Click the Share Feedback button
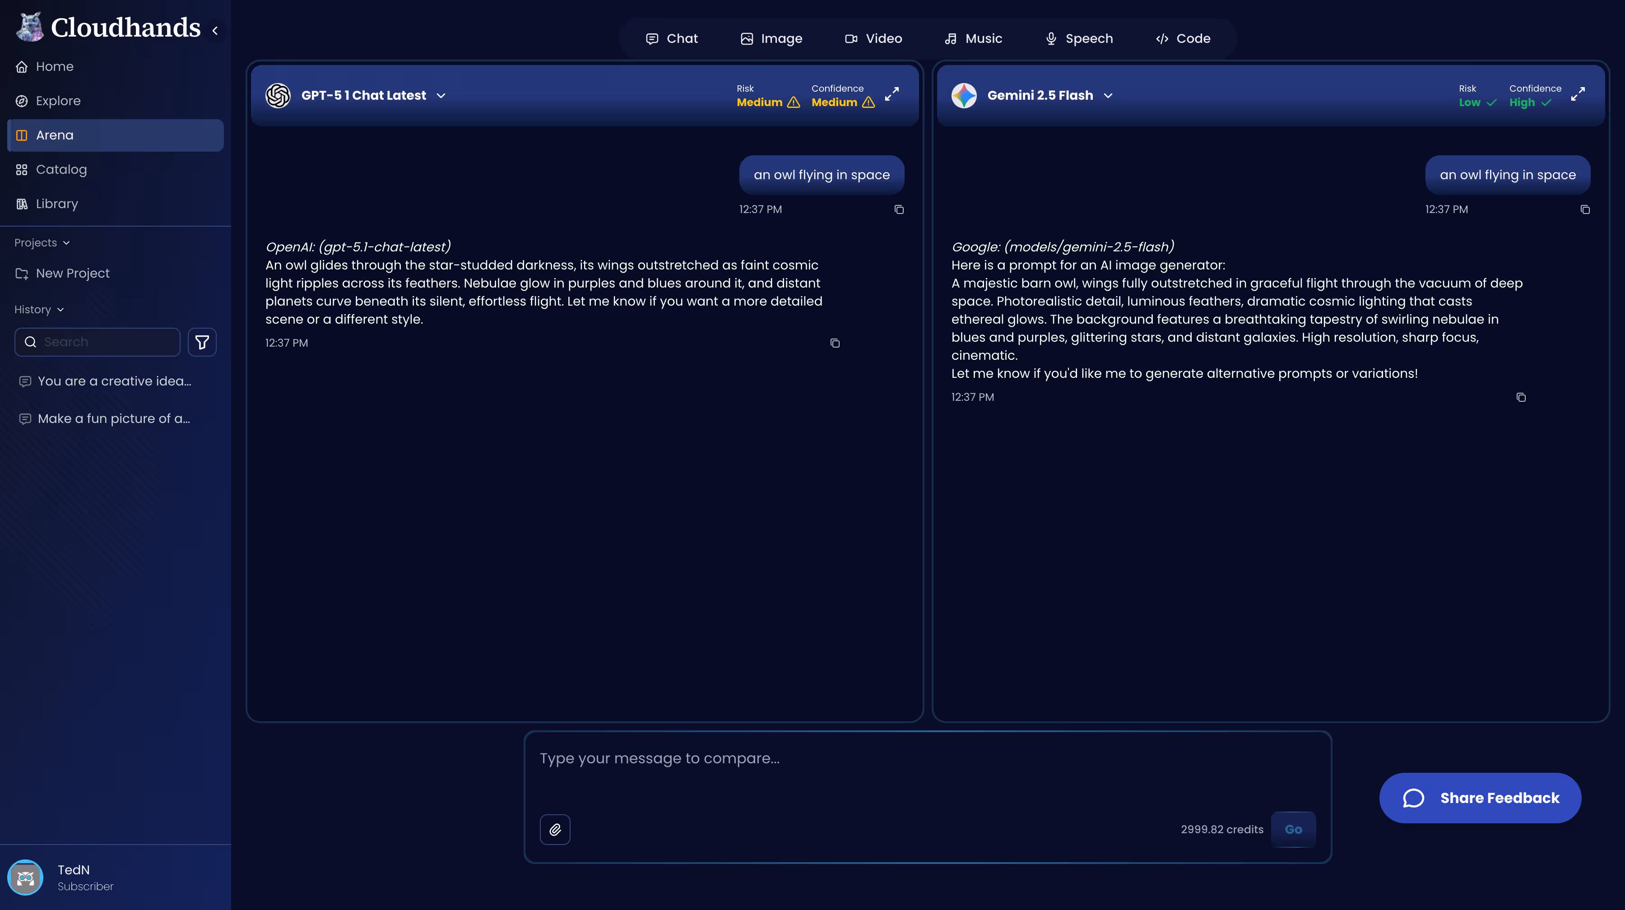Screen dimensions: 1625x910 point(1480,798)
